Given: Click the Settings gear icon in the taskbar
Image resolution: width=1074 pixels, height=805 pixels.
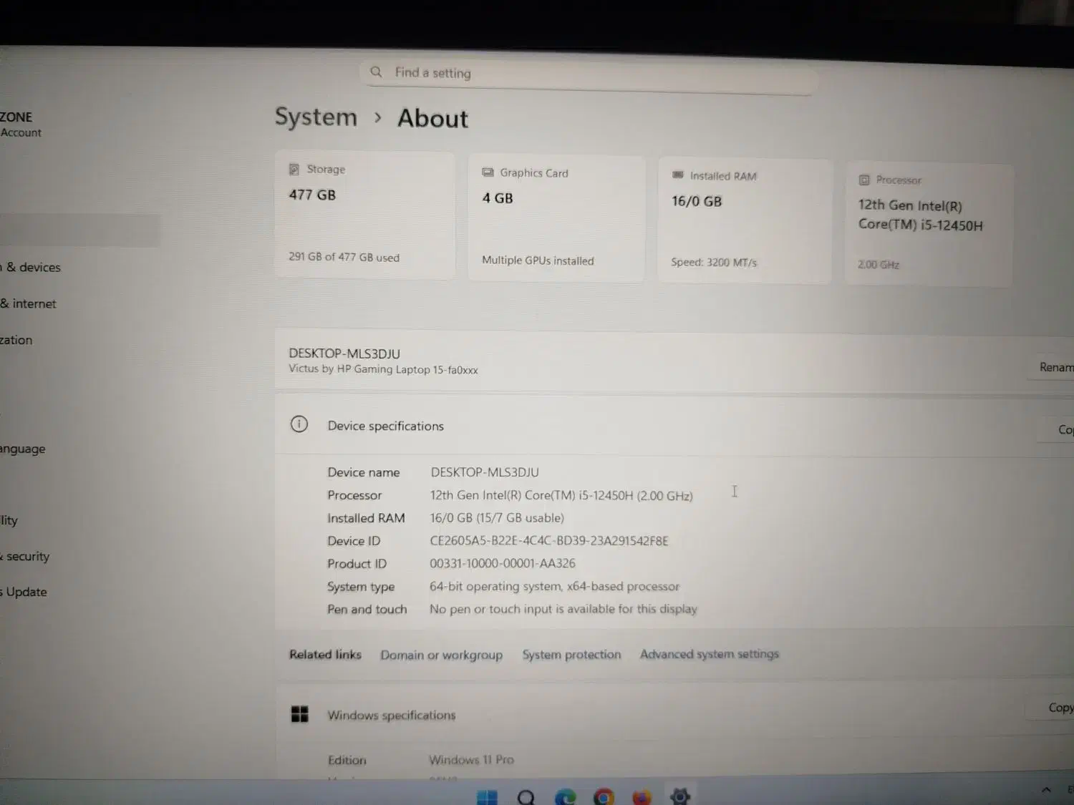Looking at the screenshot, I should tap(680, 796).
